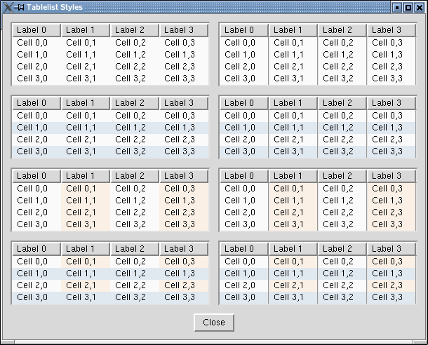Click Label 3 header in second-row left striped table

coord(184,103)
